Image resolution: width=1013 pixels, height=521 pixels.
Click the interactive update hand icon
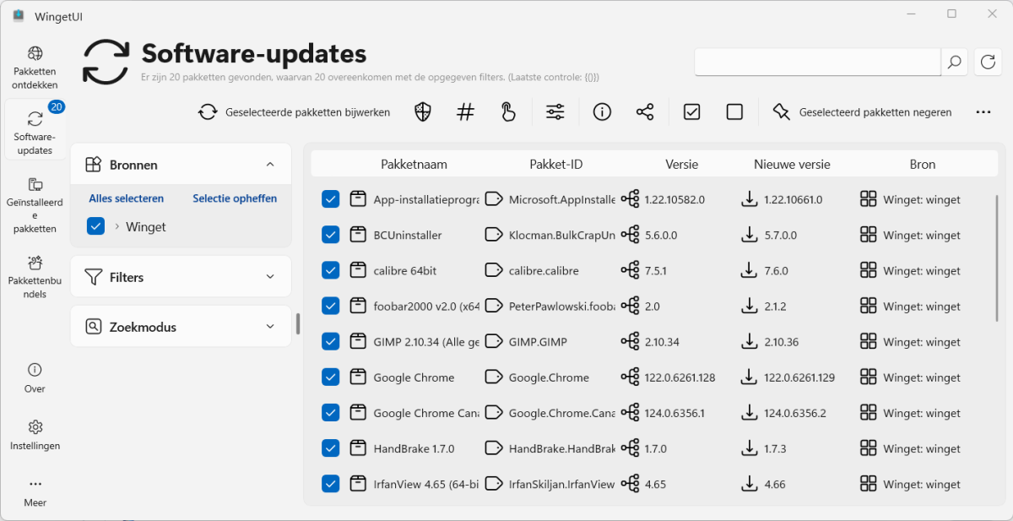(508, 112)
